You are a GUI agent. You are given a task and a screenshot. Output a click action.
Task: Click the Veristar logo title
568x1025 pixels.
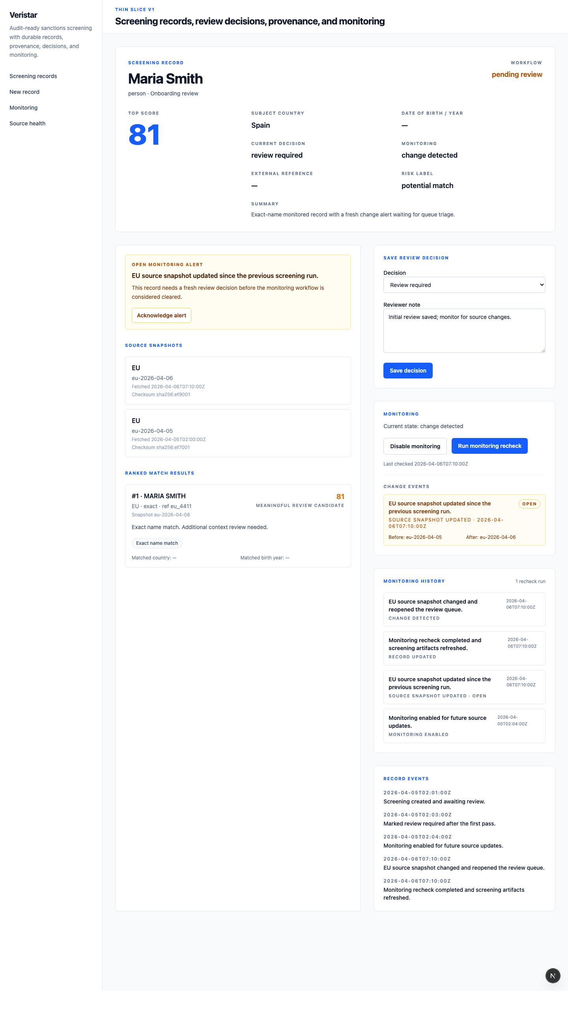click(x=24, y=15)
